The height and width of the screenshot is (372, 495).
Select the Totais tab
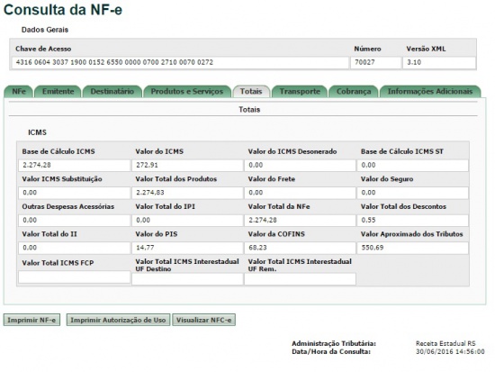pyautogui.click(x=251, y=91)
